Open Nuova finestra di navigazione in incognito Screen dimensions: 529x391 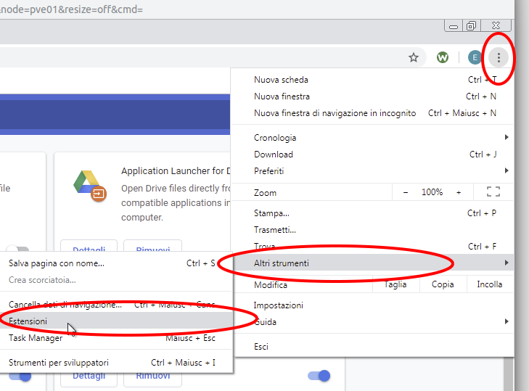coord(335,113)
